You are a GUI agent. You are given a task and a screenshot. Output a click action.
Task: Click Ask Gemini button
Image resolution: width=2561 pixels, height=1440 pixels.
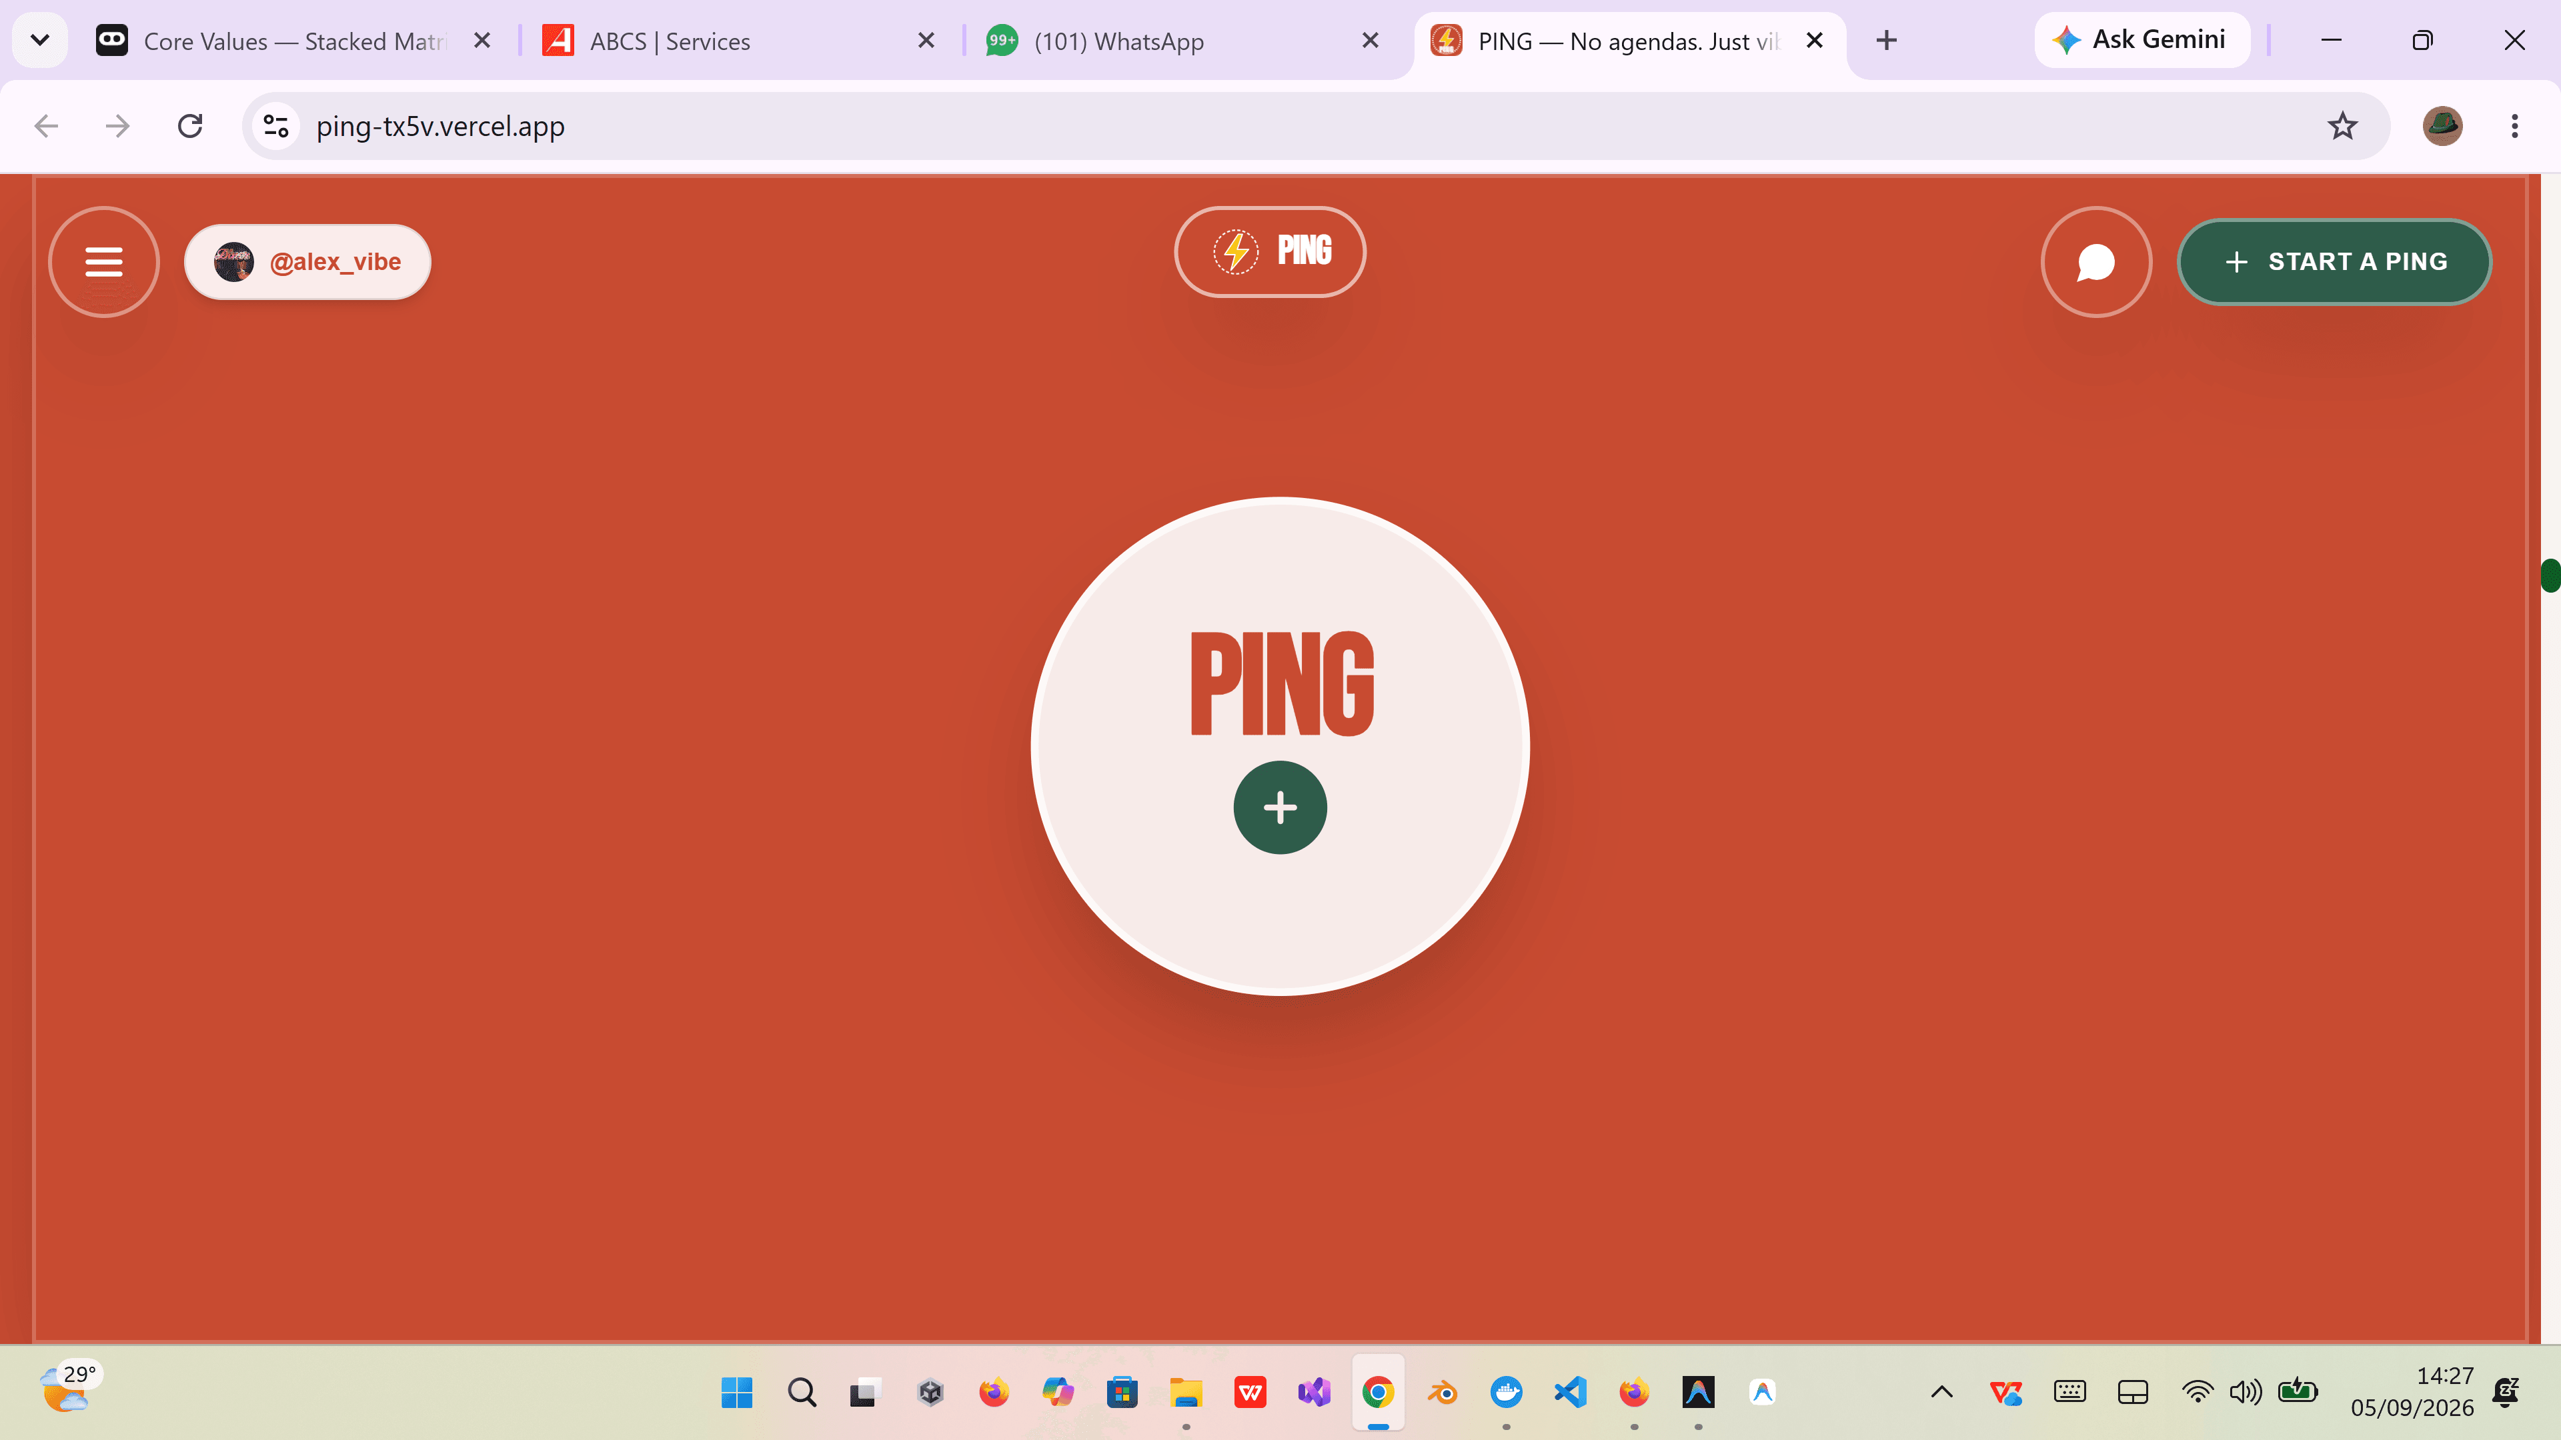click(2142, 40)
